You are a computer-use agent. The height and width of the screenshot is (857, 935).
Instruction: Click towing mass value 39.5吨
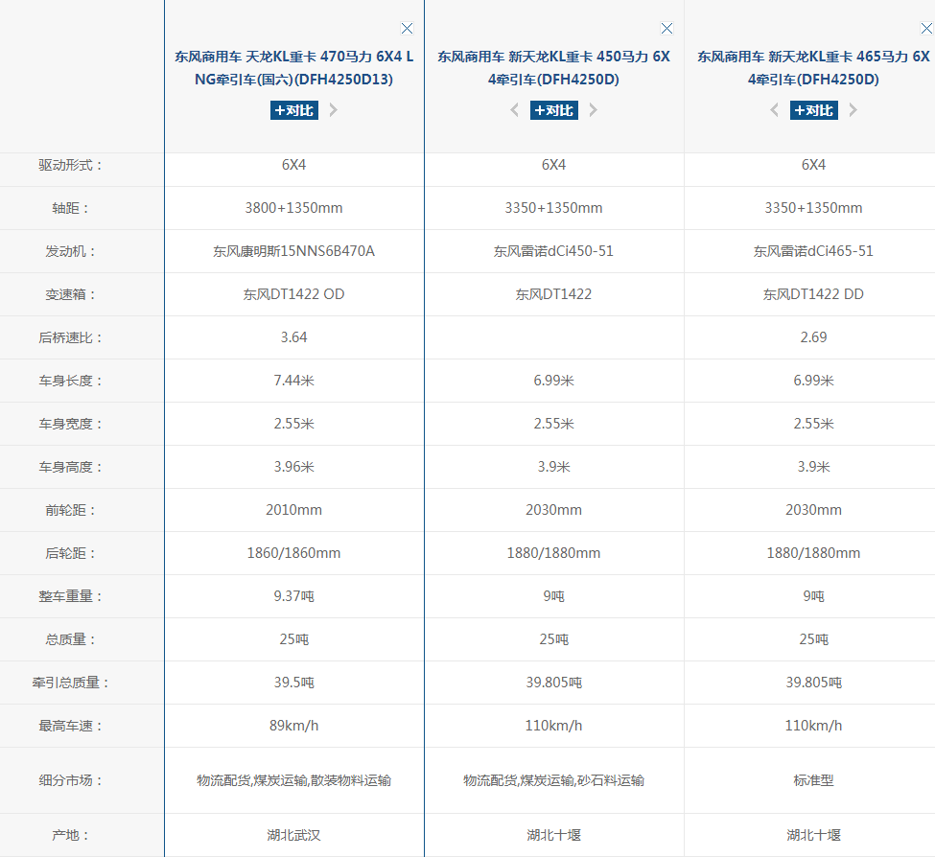coord(294,683)
